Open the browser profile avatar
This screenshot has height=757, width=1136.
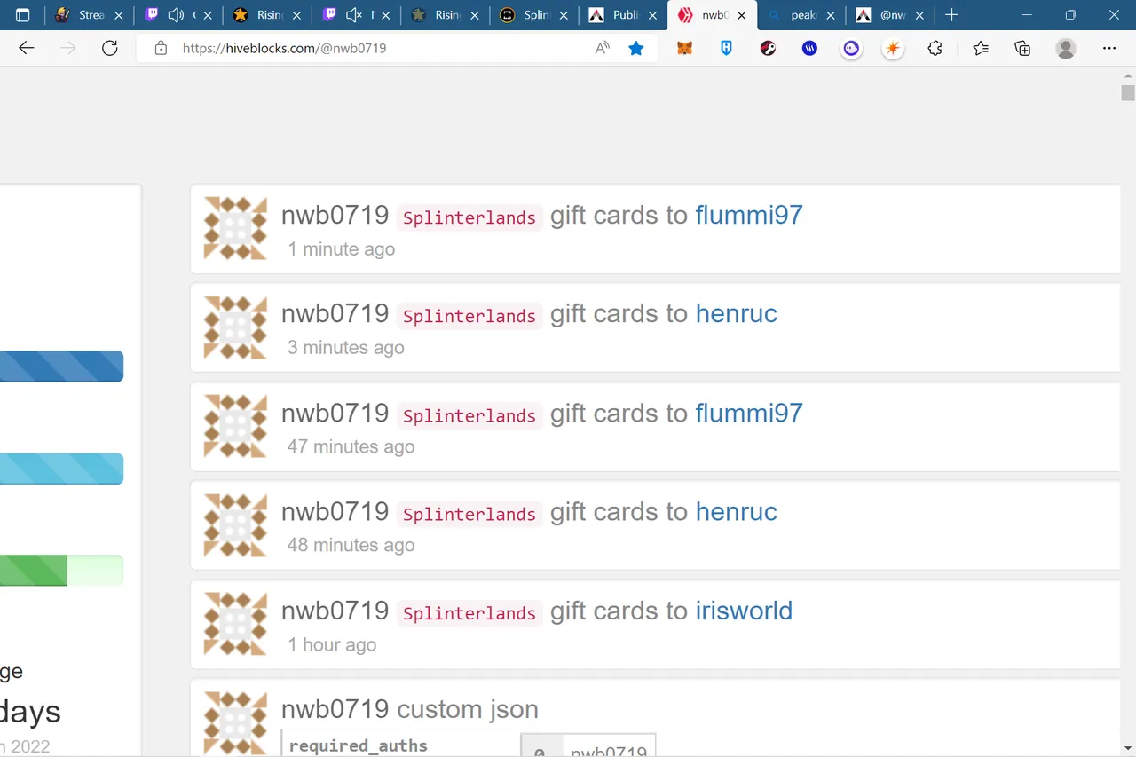pyautogui.click(x=1066, y=49)
